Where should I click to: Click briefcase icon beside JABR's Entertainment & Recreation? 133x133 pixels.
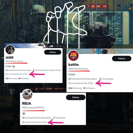click(6, 70)
